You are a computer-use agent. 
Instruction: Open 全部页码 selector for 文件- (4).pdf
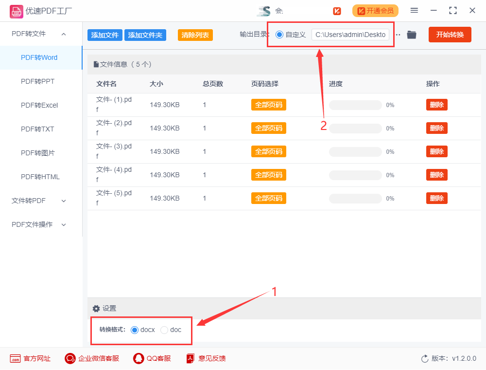pyautogui.click(x=269, y=175)
